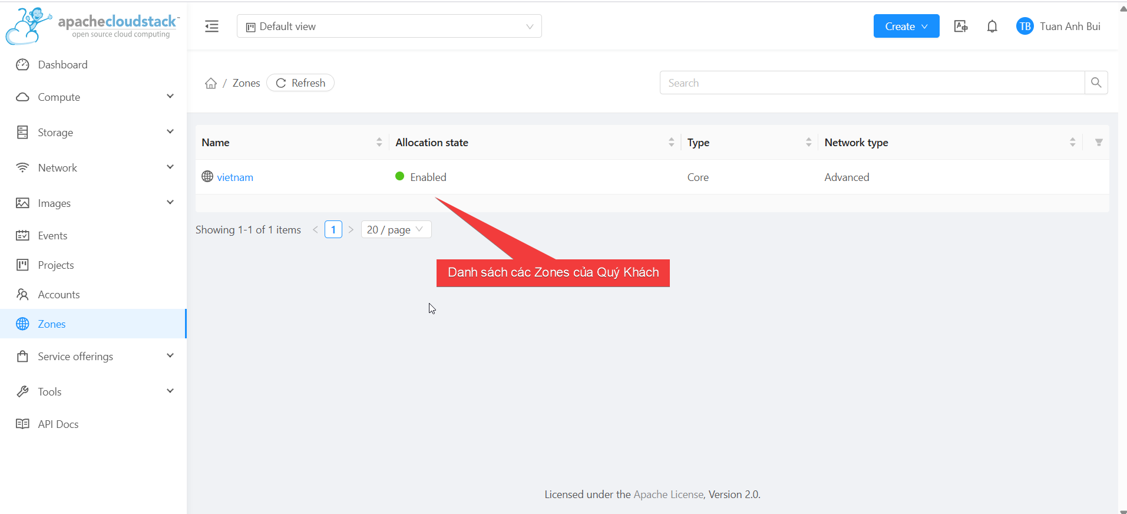Click the Create dropdown button
The width and height of the screenshot is (1127, 514).
905,27
